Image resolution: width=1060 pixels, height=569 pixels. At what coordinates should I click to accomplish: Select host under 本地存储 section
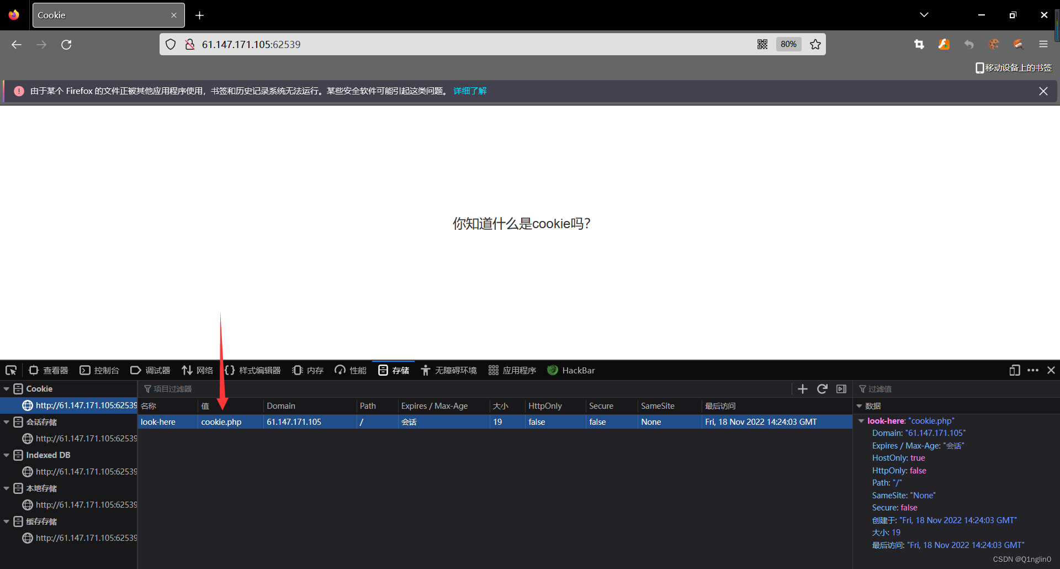pyautogui.click(x=68, y=505)
